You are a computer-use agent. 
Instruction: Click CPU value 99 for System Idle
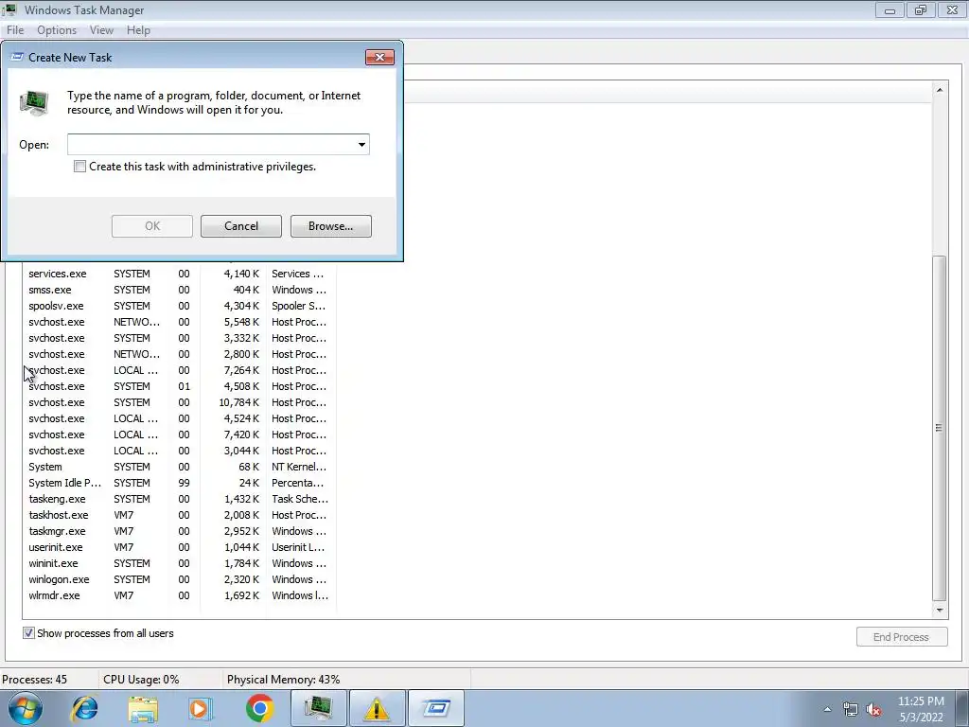(x=185, y=483)
